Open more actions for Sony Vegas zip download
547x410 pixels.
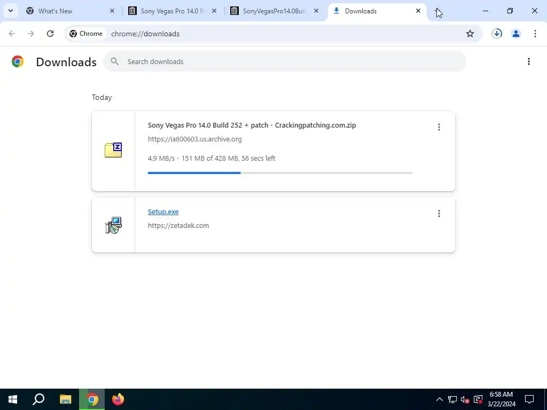click(439, 127)
